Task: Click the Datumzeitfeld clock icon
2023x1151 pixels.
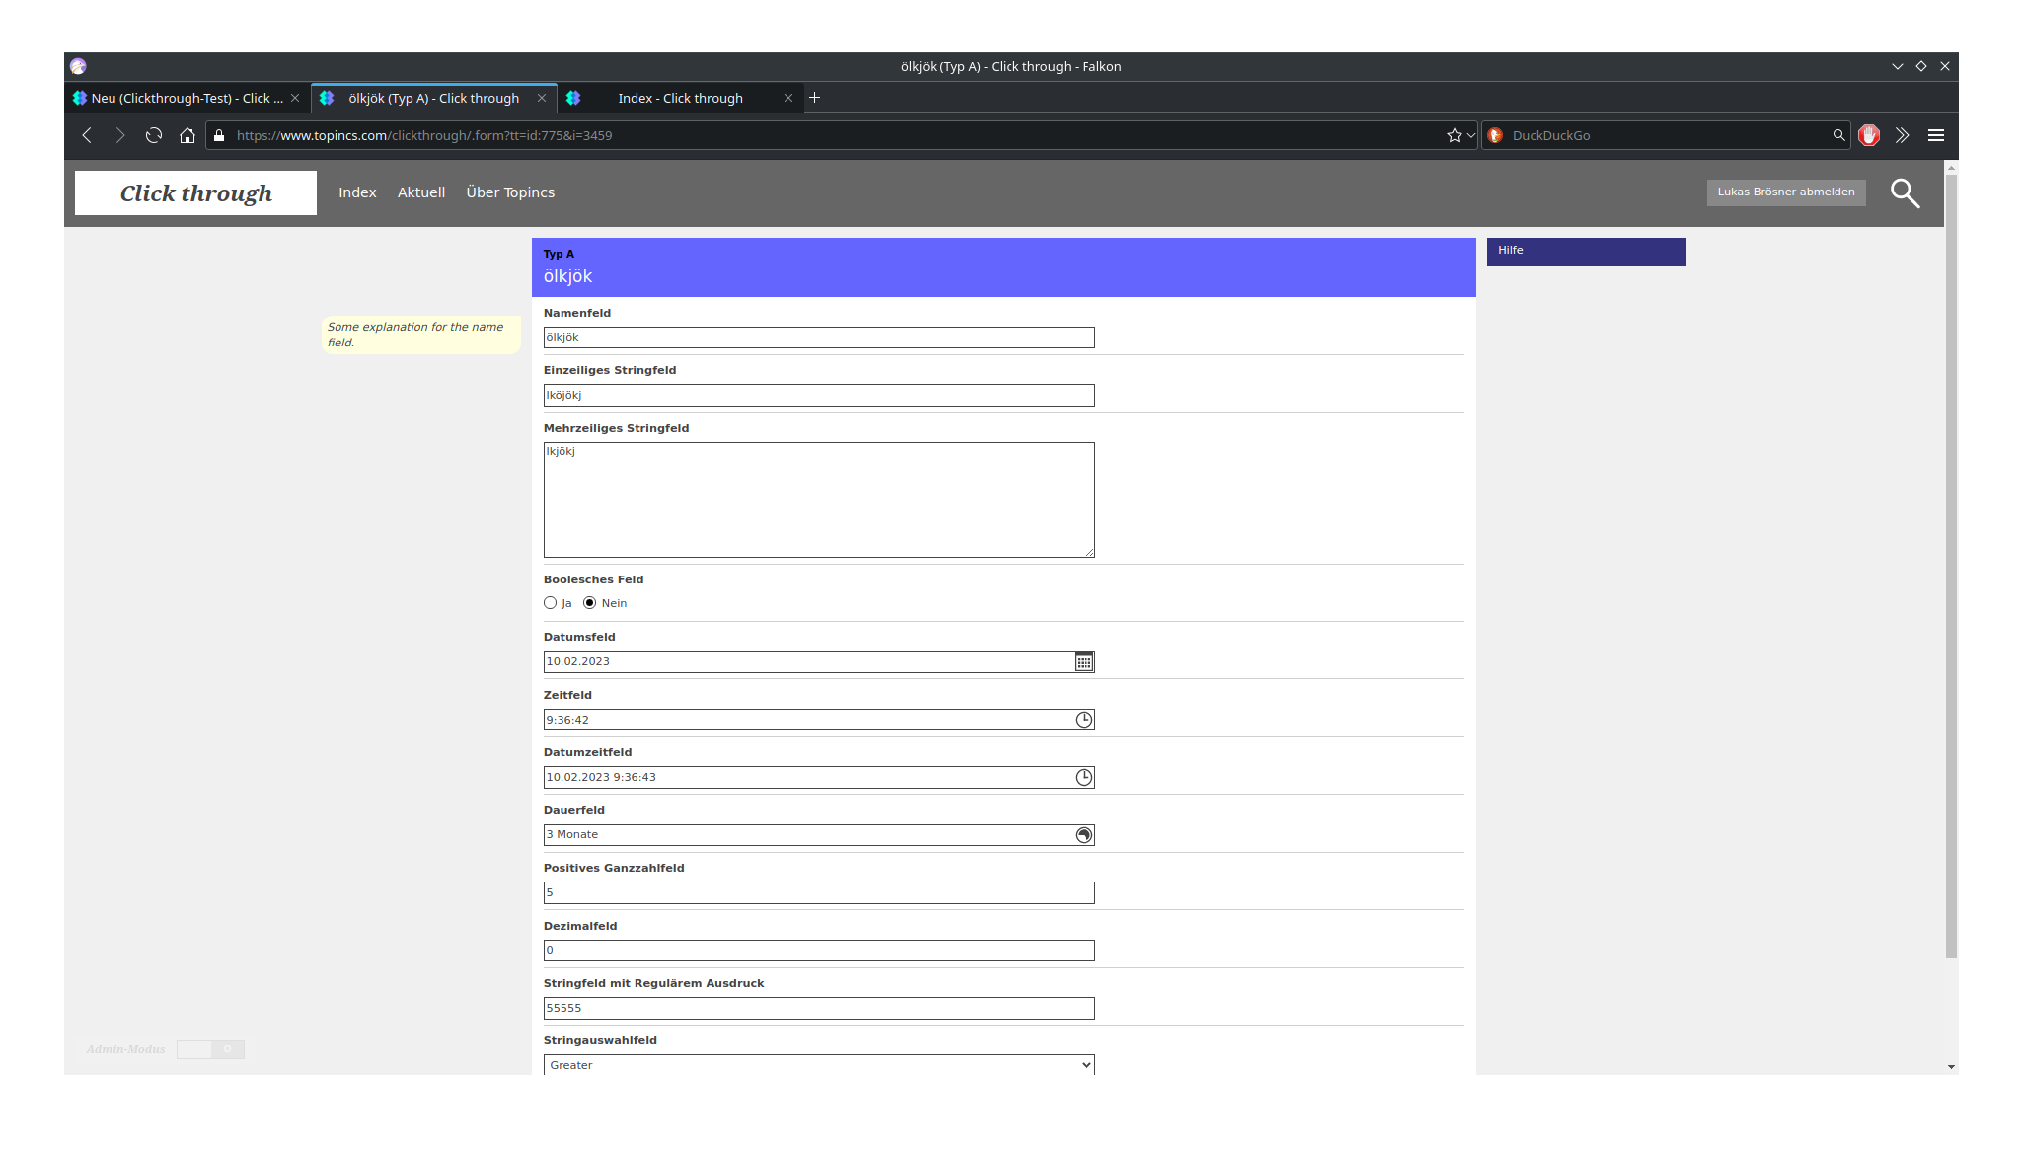Action: (x=1084, y=778)
